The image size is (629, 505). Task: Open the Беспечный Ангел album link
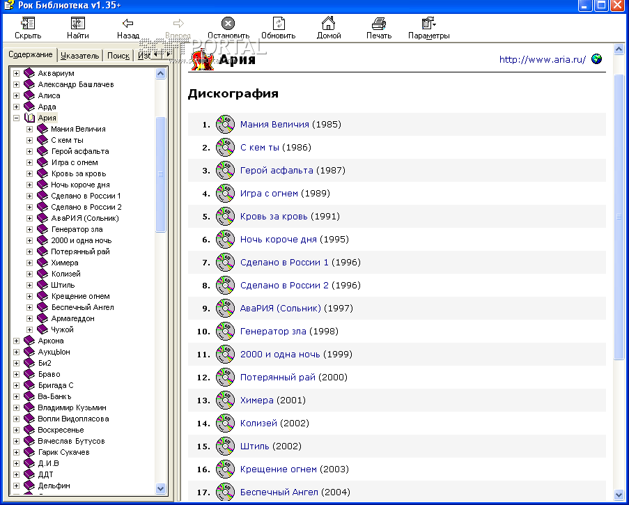279,492
